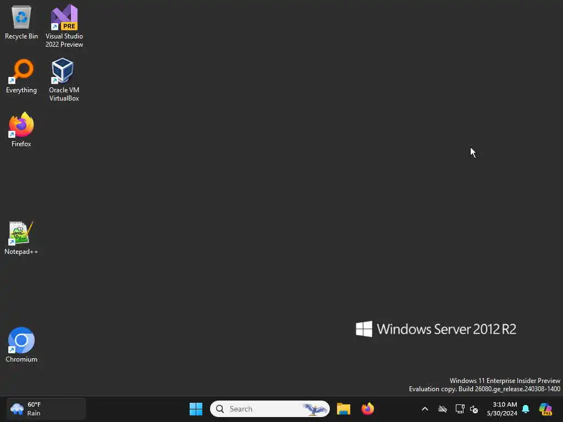Select the Recycle Bin desktop icon
Viewport: 563px width, 422px height.
21,22
